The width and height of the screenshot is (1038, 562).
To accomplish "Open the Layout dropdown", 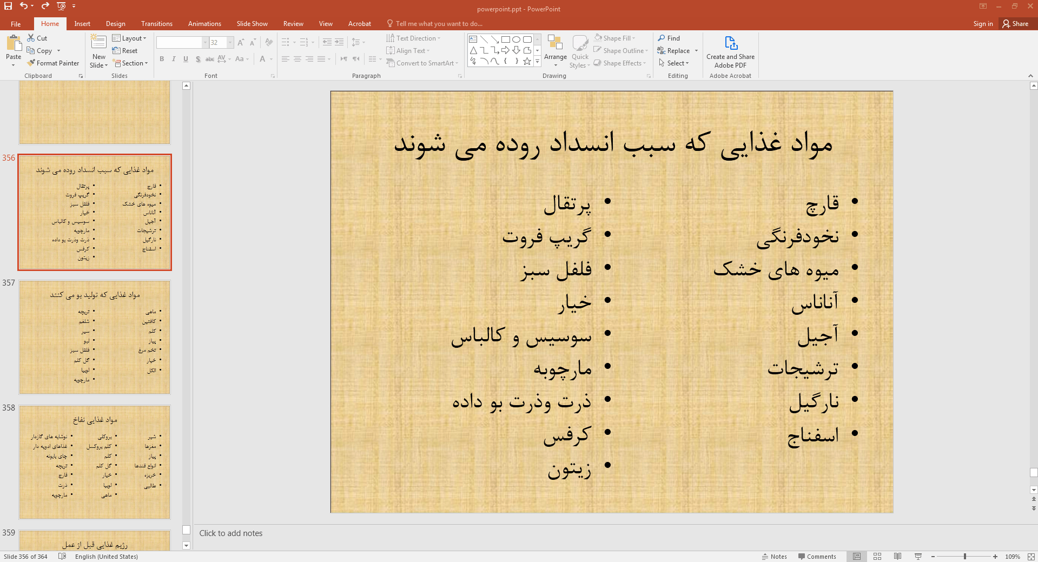I will [129, 38].
